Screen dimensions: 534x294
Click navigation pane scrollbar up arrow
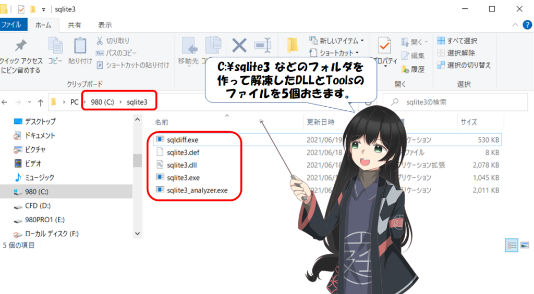(x=138, y=120)
